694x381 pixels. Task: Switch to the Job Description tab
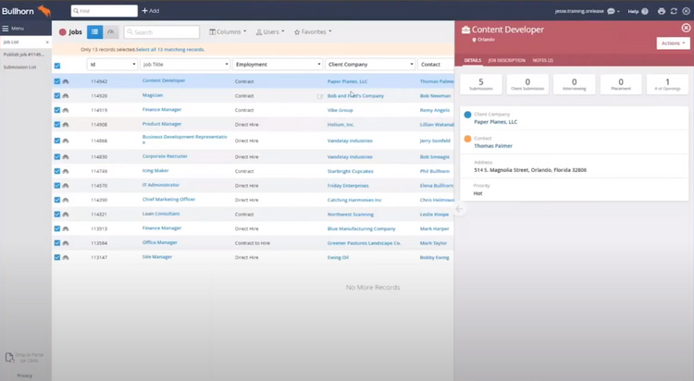point(506,60)
